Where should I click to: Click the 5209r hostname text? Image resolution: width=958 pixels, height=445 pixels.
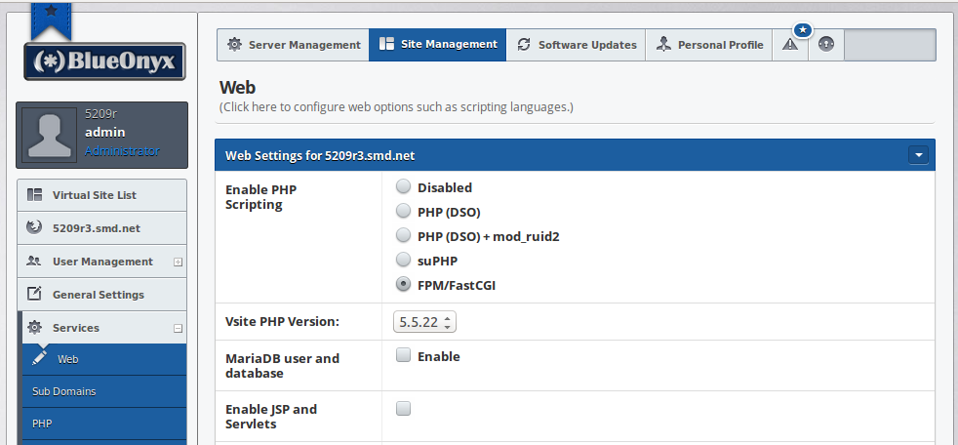[100, 114]
